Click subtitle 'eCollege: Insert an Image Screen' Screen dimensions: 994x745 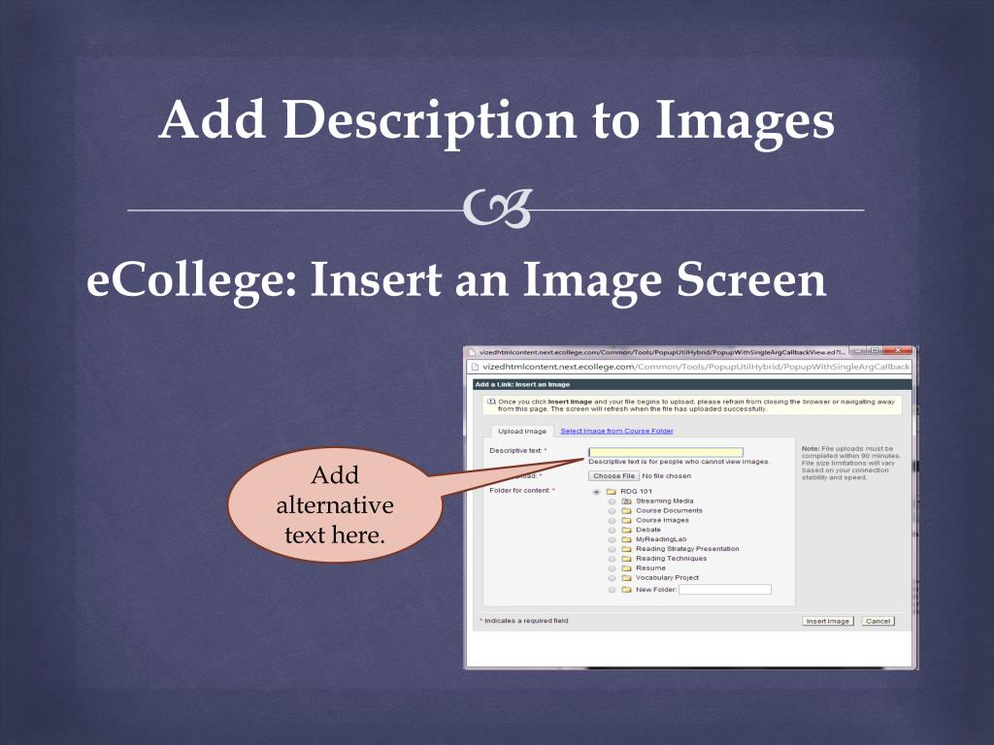click(456, 281)
